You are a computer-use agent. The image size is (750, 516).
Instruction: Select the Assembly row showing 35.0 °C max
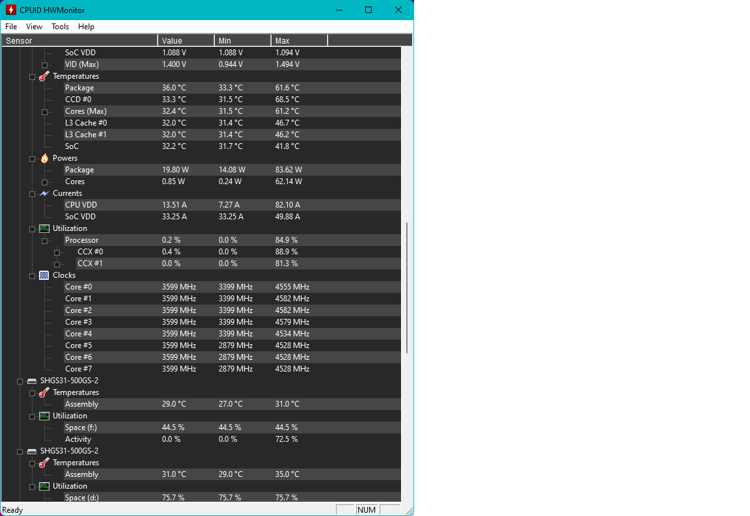(232, 474)
